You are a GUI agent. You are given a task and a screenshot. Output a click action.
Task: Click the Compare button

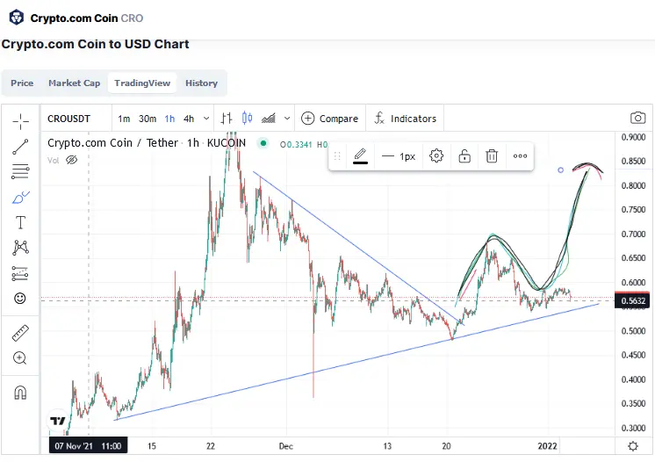pyautogui.click(x=329, y=119)
